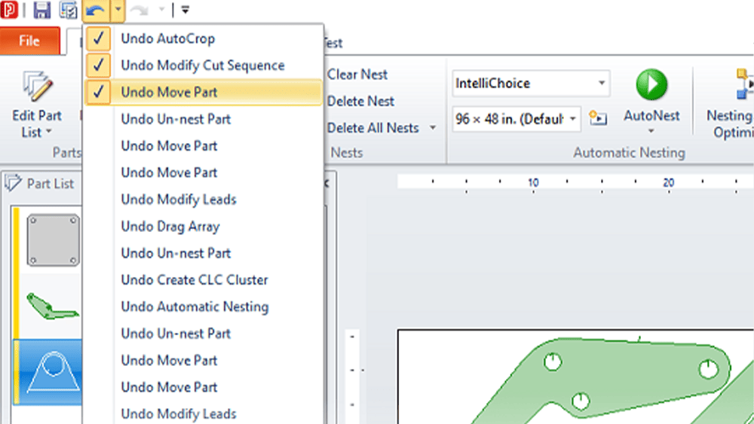Open the 96 × 48 in. sheet size dropdown
The image size is (754, 424).
coord(574,118)
